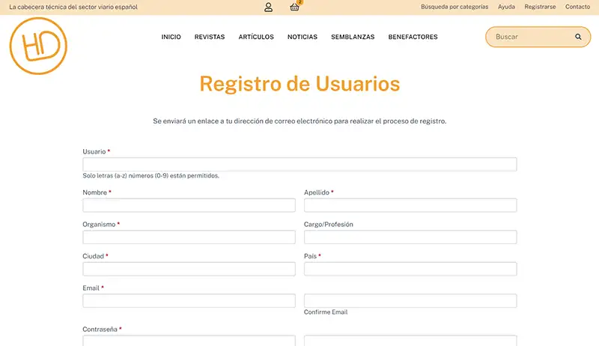Viewport: 599px width, 346px height.
Task: Click the search magnifier icon
Action: [x=578, y=37]
